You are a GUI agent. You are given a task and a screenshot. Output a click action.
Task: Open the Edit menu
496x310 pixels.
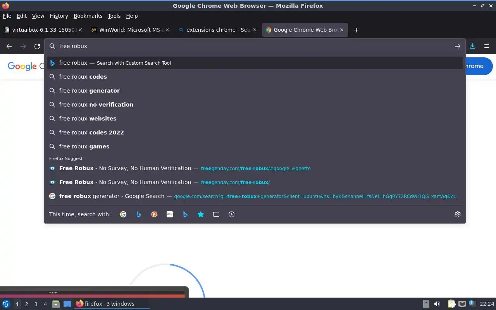click(22, 16)
